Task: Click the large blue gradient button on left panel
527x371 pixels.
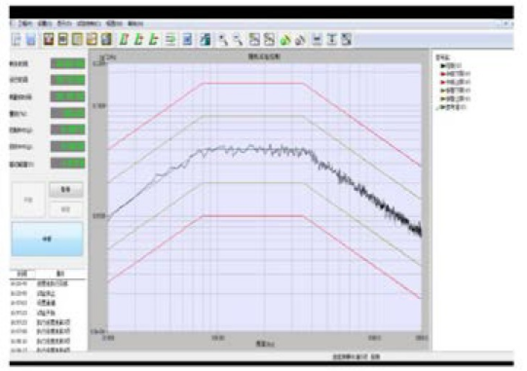Action: click(47, 239)
